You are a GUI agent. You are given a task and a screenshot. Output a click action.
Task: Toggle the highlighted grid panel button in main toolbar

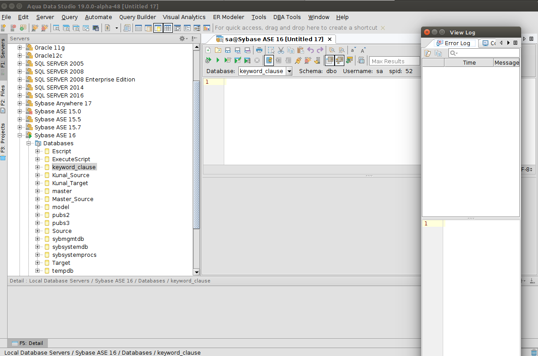168,28
